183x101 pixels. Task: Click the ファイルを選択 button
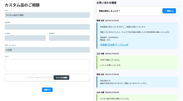pyautogui.click(x=61, y=78)
